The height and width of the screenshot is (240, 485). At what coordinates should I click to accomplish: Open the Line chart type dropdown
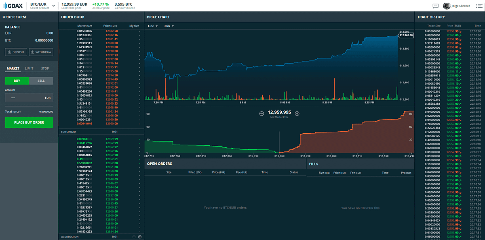pos(153,25)
